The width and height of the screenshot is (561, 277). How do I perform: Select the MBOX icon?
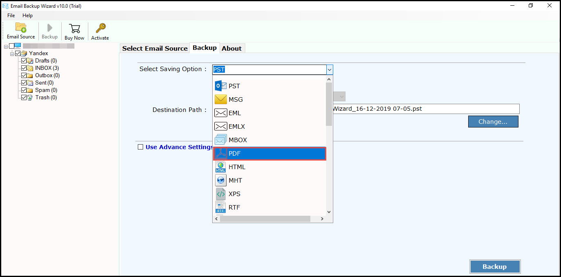click(x=221, y=140)
